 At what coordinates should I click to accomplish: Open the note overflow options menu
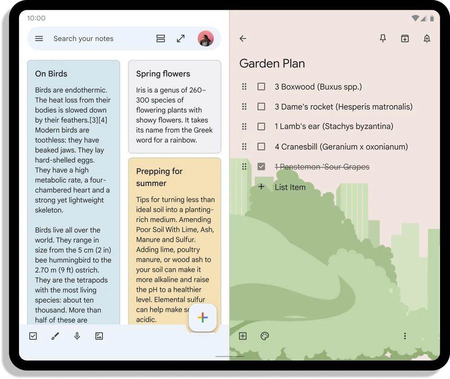point(405,336)
